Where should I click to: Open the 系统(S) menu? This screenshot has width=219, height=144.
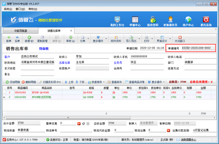coord(8,9)
